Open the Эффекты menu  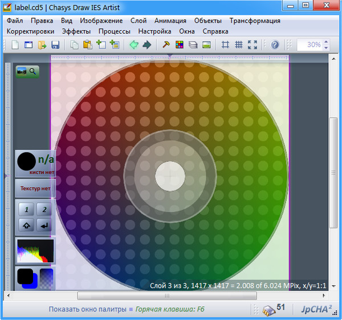[76, 31]
